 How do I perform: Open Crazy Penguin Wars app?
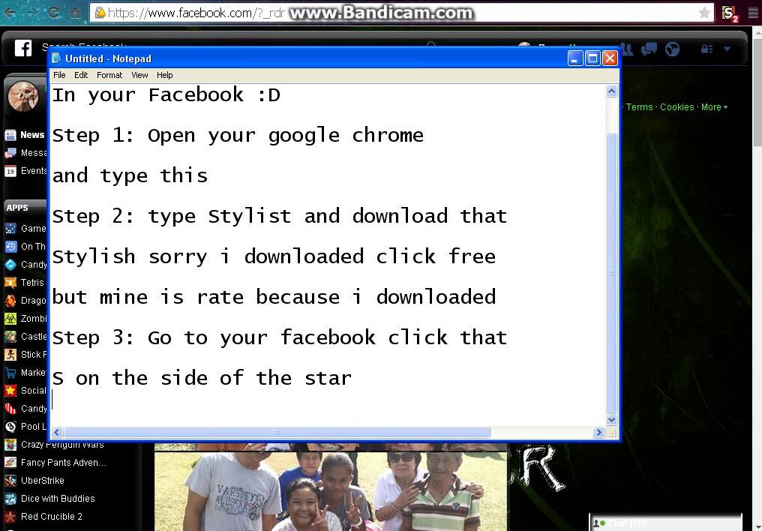(54, 445)
